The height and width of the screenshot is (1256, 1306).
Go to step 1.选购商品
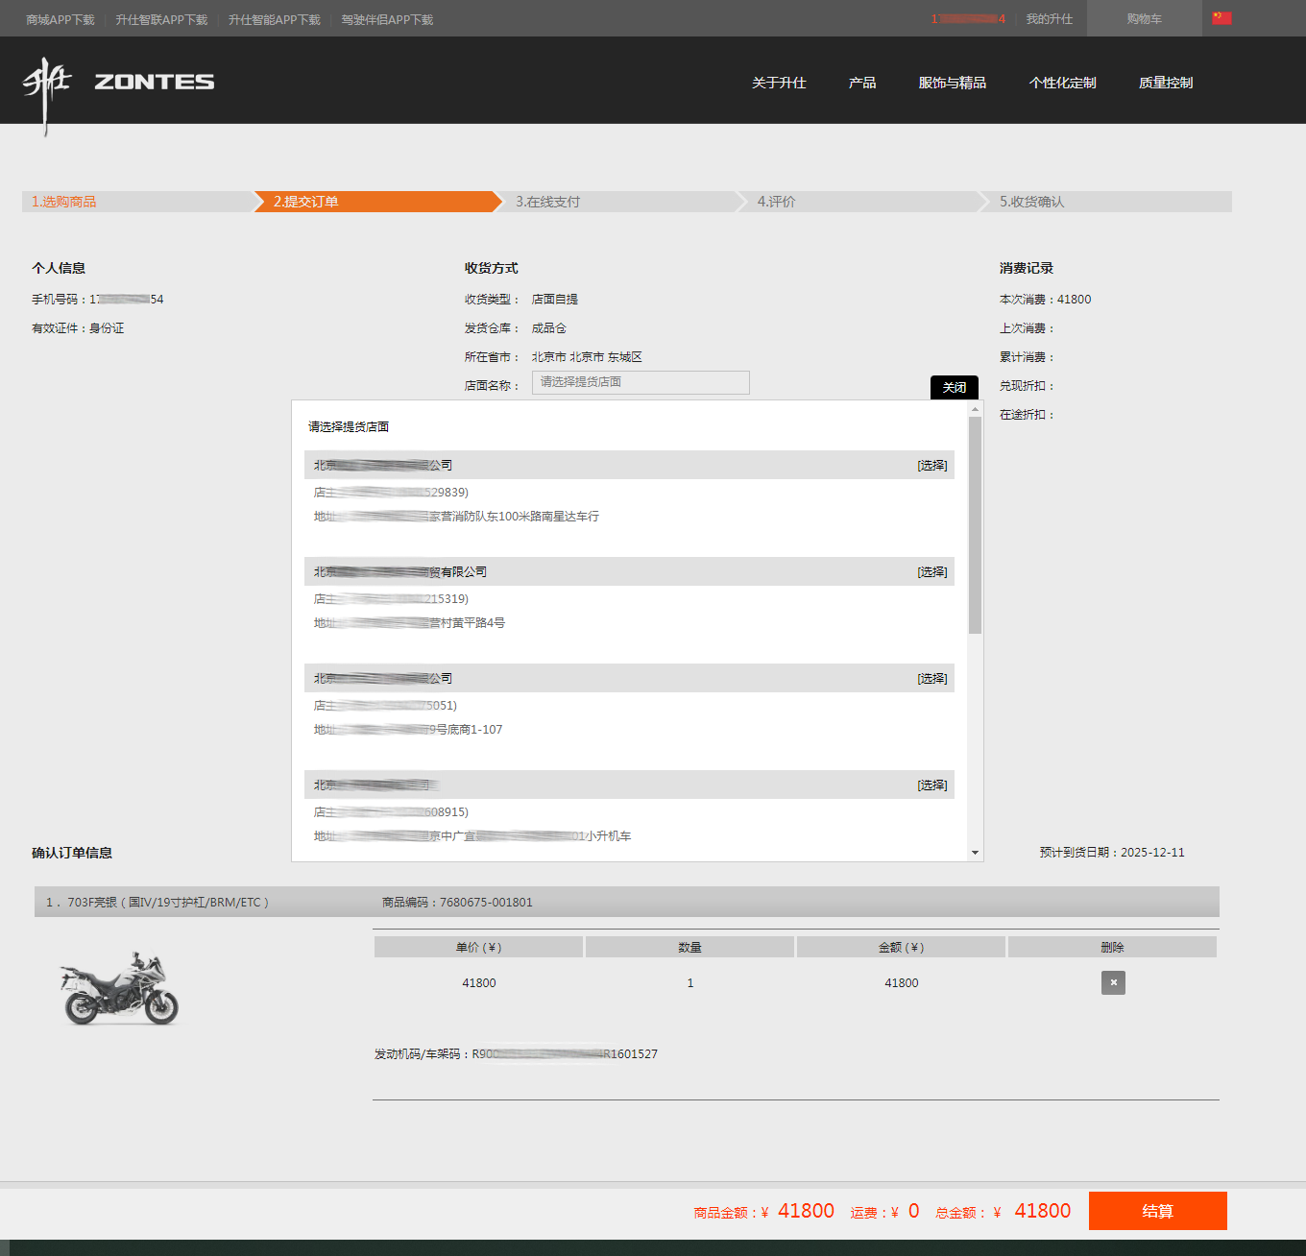pyautogui.click(x=64, y=202)
